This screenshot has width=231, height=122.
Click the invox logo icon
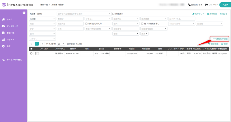(4, 5)
